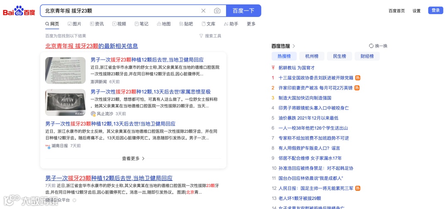Open pinned topic 躬耕教坛 为国育才
Viewport: 448px width, 209px height.
click(x=297, y=68)
